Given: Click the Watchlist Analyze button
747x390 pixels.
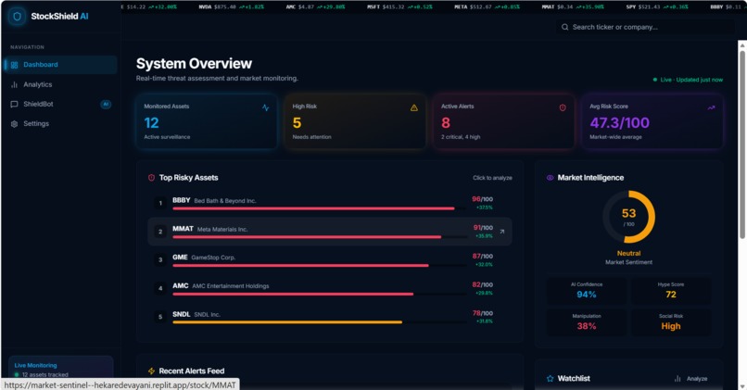Looking at the screenshot, I should pos(691,379).
